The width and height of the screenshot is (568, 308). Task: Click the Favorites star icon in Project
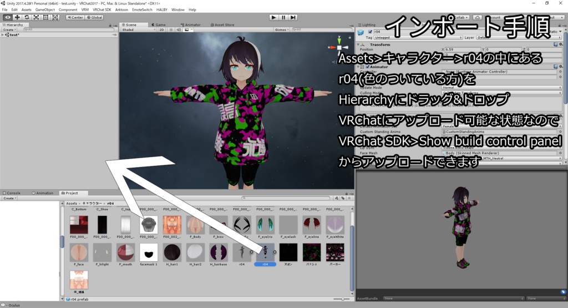pyautogui.click(x=349, y=198)
